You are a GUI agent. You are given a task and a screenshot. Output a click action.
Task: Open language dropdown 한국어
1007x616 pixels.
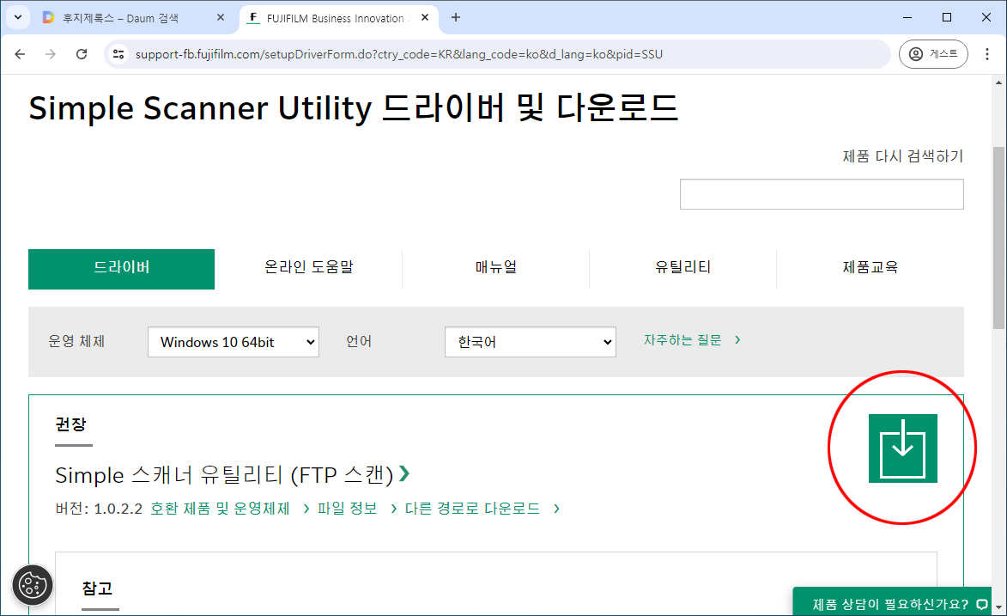531,341
